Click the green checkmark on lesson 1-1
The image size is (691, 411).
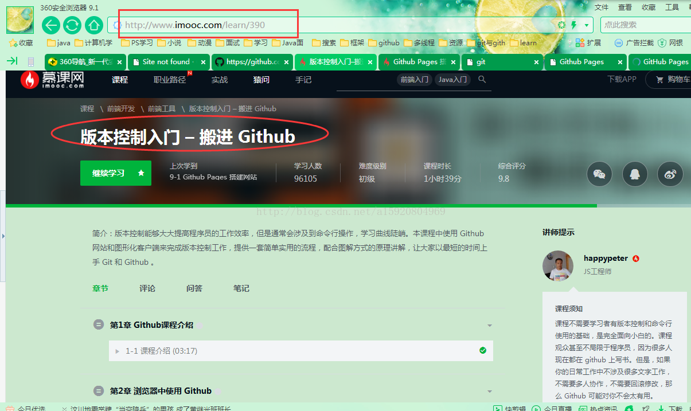click(x=483, y=350)
